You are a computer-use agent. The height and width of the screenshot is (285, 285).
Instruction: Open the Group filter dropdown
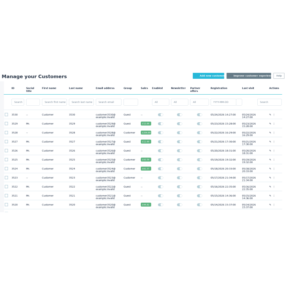click(131, 102)
